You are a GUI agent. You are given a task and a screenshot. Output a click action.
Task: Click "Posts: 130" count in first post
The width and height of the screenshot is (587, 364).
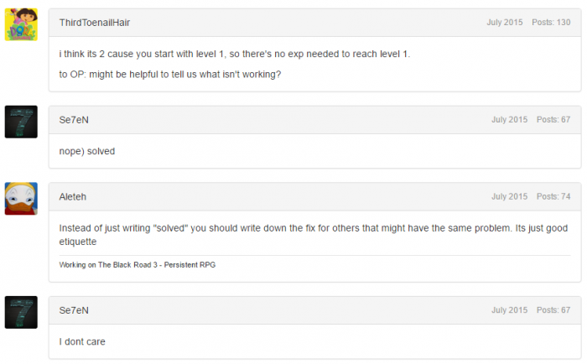pos(551,23)
